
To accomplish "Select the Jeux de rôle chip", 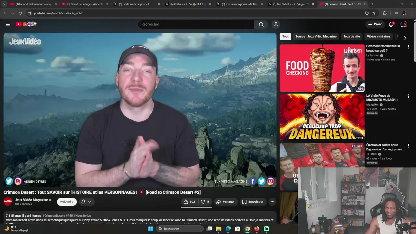I will tap(352, 36).
